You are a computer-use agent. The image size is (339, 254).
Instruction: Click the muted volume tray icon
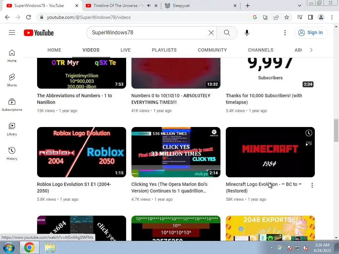tap(306, 248)
